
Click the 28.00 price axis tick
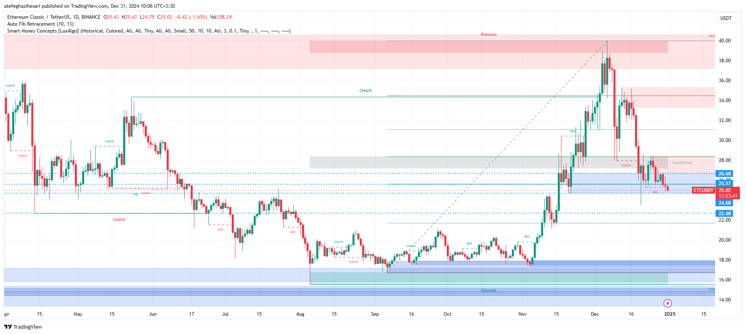click(724, 160)
